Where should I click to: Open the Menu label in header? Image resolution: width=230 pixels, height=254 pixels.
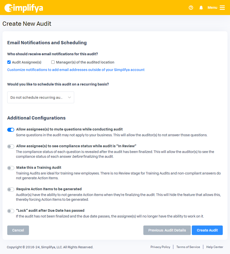coord(212,8)
